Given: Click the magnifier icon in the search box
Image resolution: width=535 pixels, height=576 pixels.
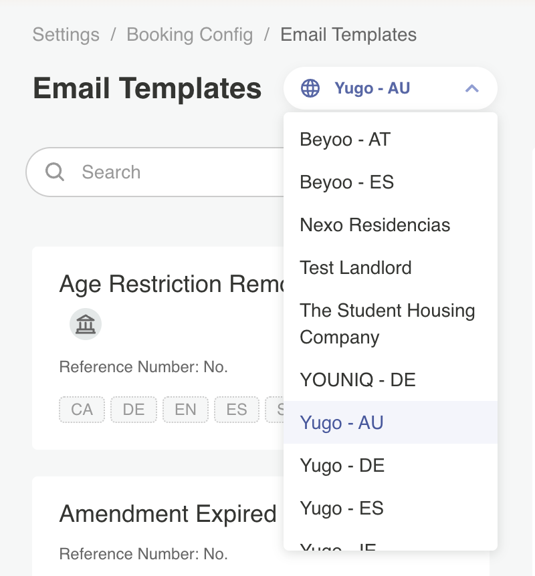Looking at the screenshot, I should pyautogui.click(x=55, y=172).
